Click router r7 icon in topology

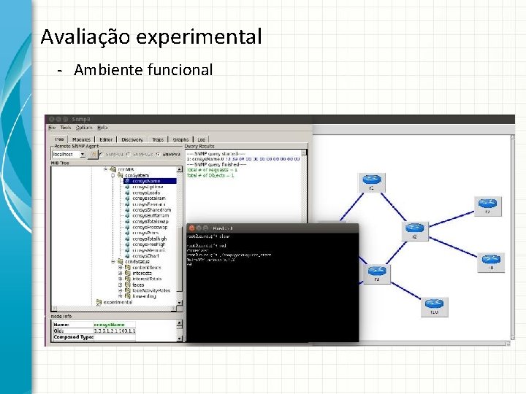[x=488, y=206]
